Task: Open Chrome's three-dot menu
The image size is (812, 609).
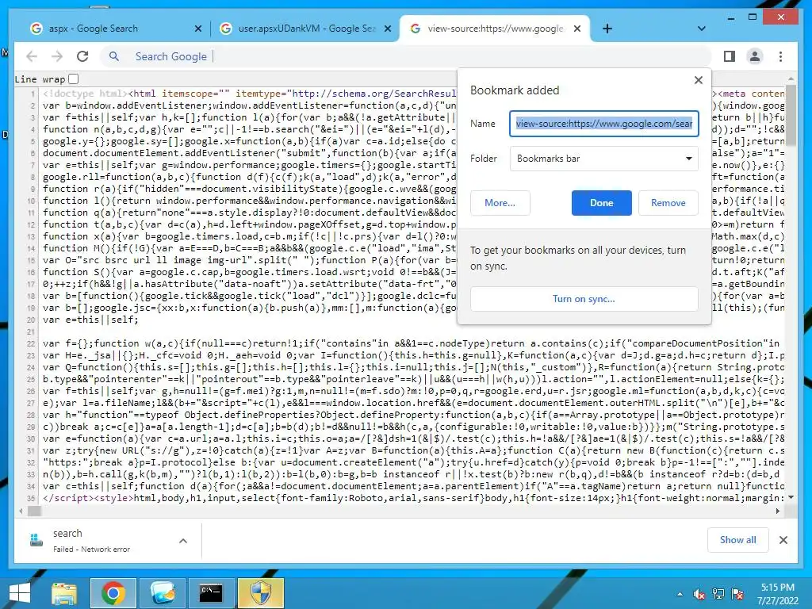Action: point(780,56)
